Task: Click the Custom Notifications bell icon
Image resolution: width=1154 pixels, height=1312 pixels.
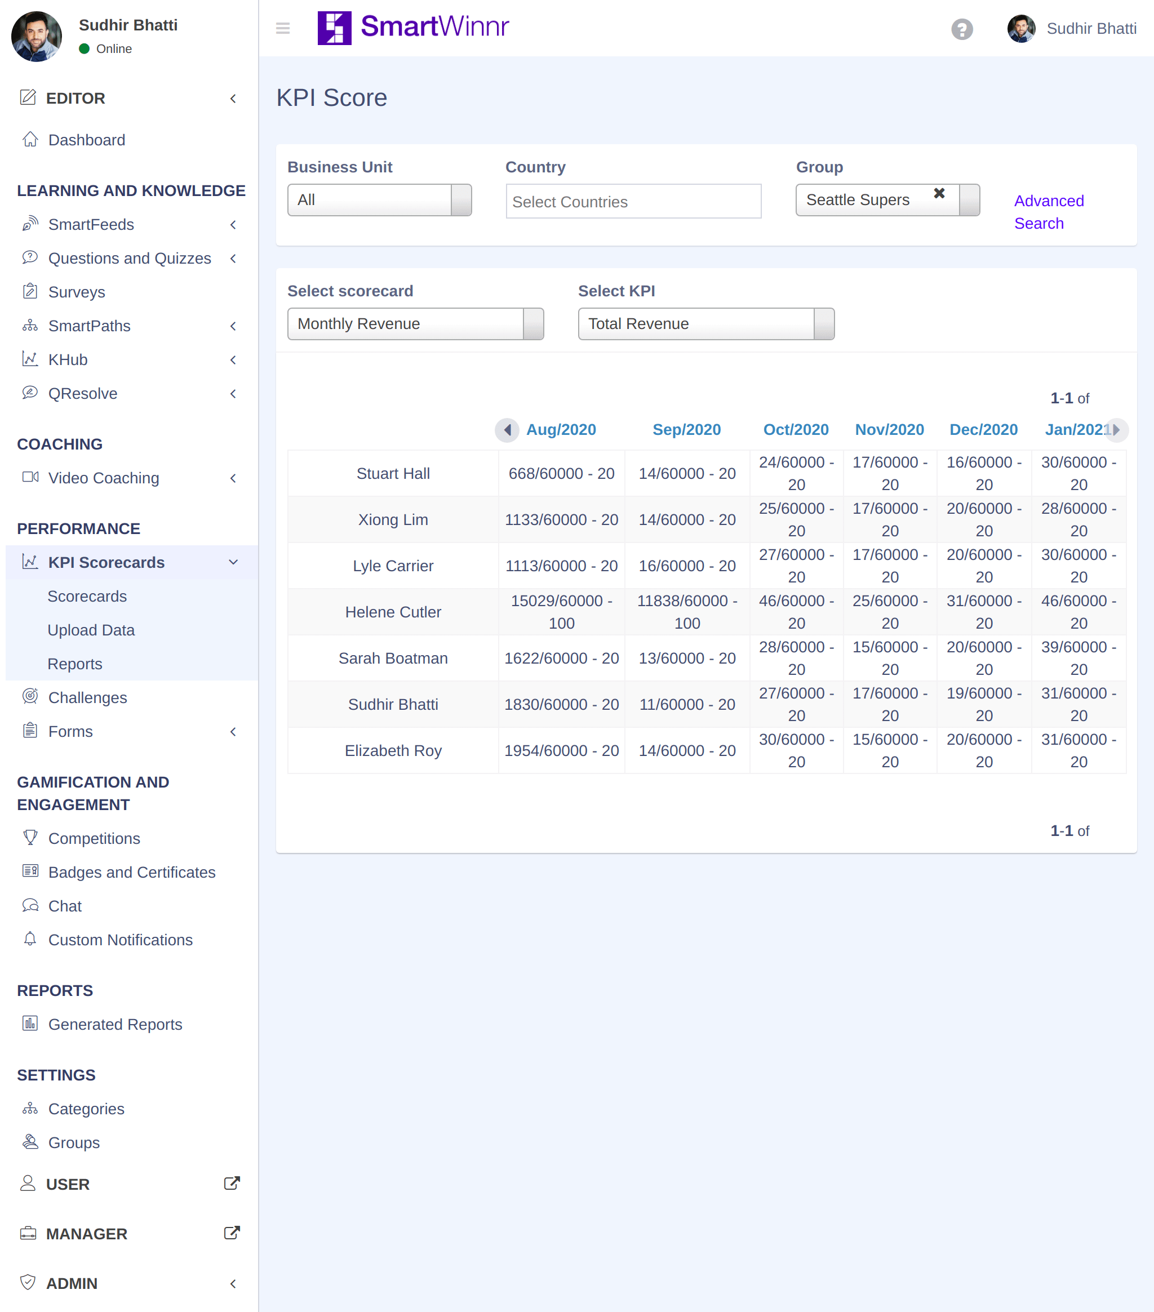Action: coord(30,939)
